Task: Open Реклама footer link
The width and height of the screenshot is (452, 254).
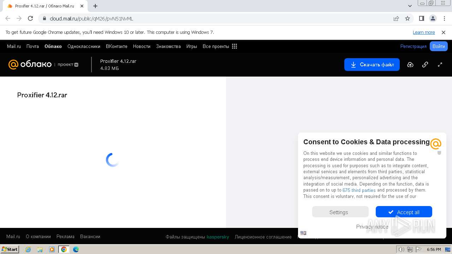Action: (x=65, y=237)
